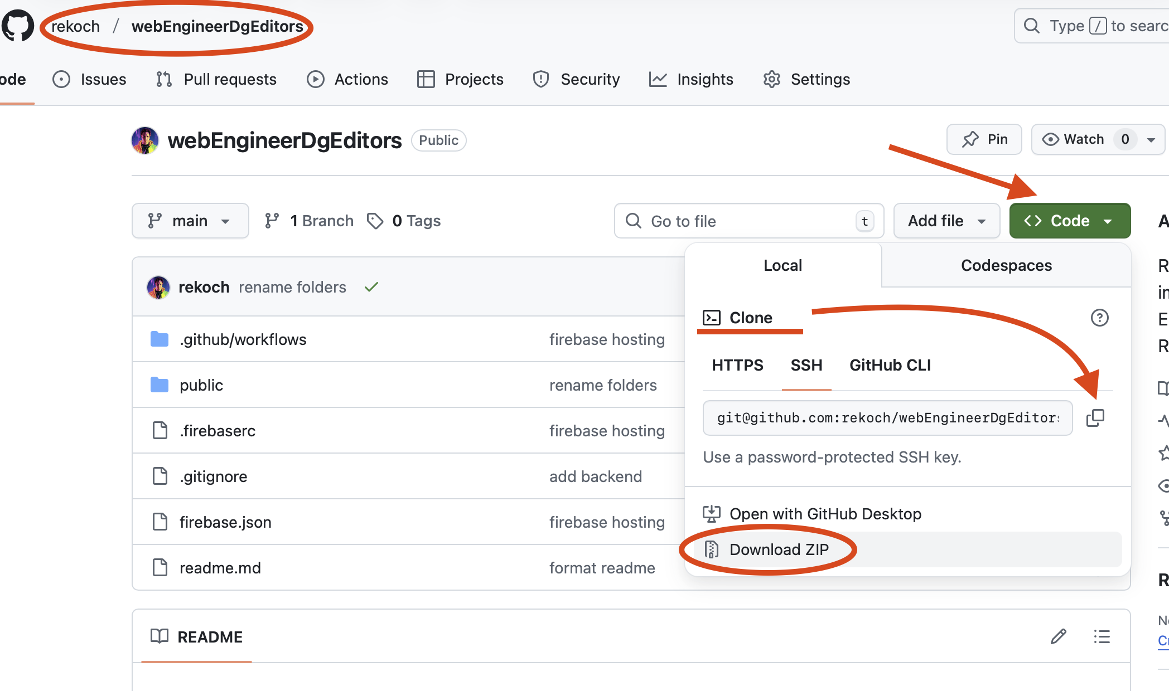Click the green checkmark build status
Image resolution: width=1169 pixels, height=691 pixels.
[371, 286]
